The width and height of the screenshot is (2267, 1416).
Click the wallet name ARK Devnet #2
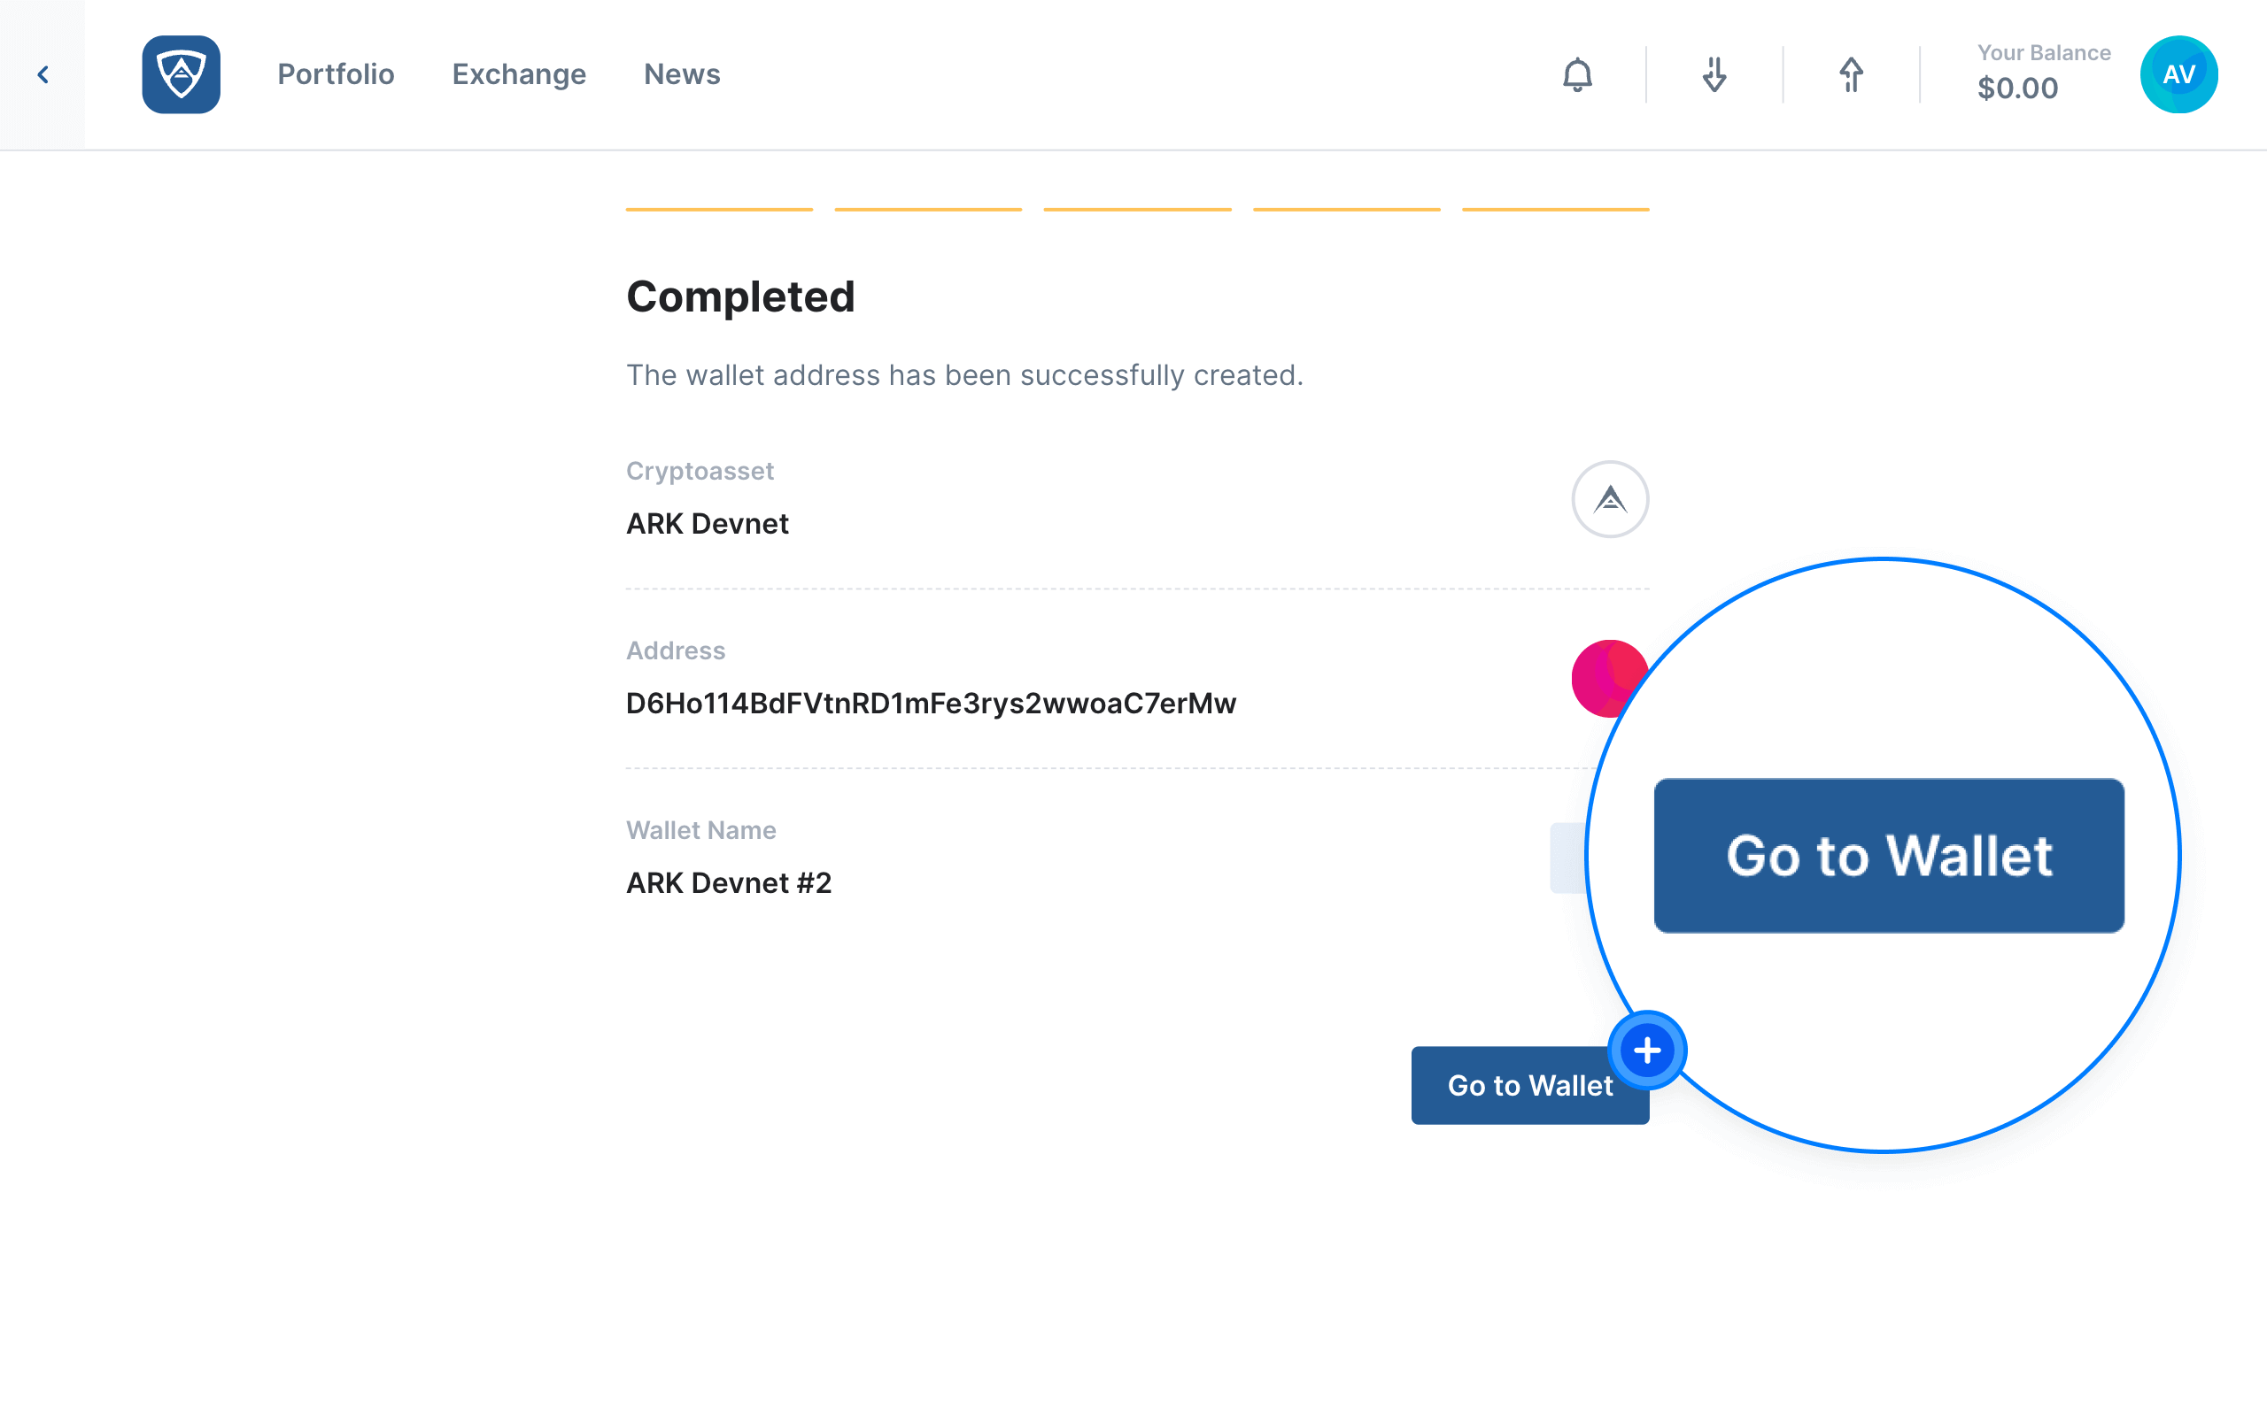click(729, 883)
